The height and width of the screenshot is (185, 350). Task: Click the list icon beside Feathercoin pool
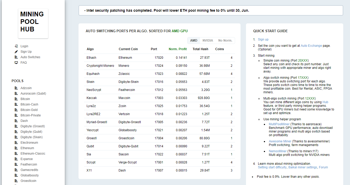16,164
